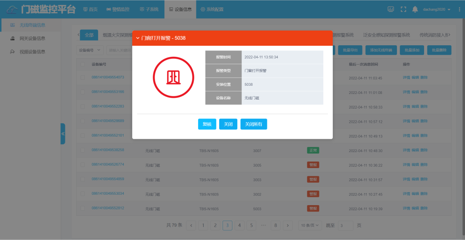Check the box for device 0861410049538258
The height and width of the screenshot is (240, 465).
click(83, 150)
